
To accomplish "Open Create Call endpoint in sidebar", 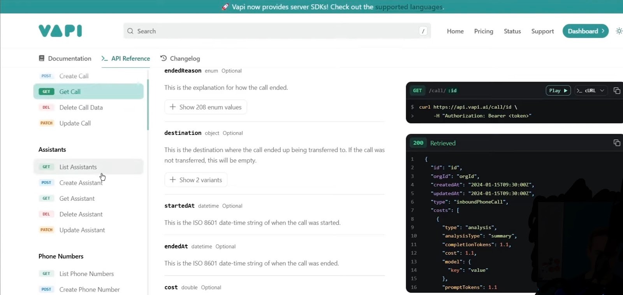I will tap(88, 76).
